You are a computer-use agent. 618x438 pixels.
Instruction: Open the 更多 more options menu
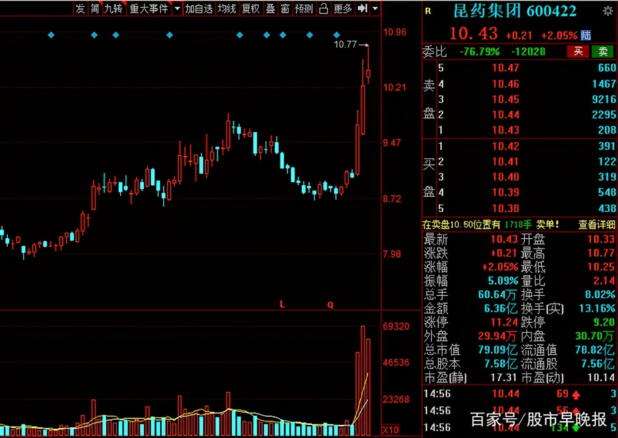[x=343, y=8]
